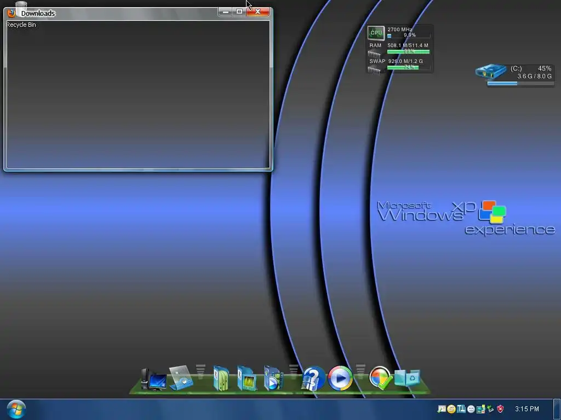Maximize the Downloads window

coord(239,12)
